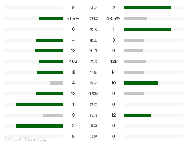Click the right team's green 助攻 bar
190x145 pixels.
(x=147, y=29)
